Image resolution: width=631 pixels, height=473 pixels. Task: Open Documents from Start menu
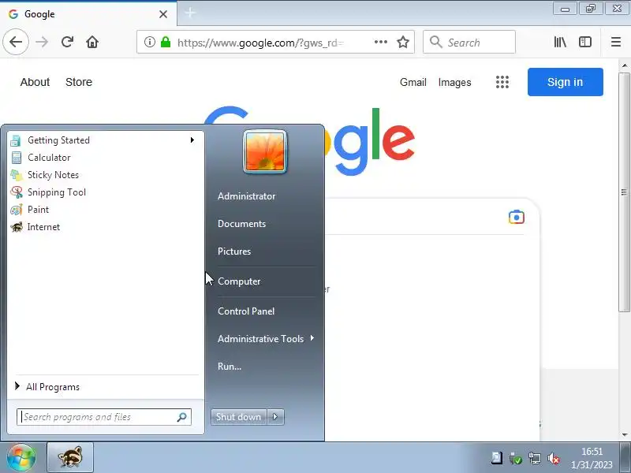pyautogui.click(x=241, y=224)
